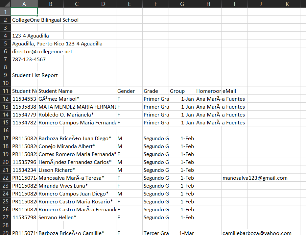Click gender 'F' for Serrano Hellen
Viewport: 306px width, 235px height.
tap(129, 218)
